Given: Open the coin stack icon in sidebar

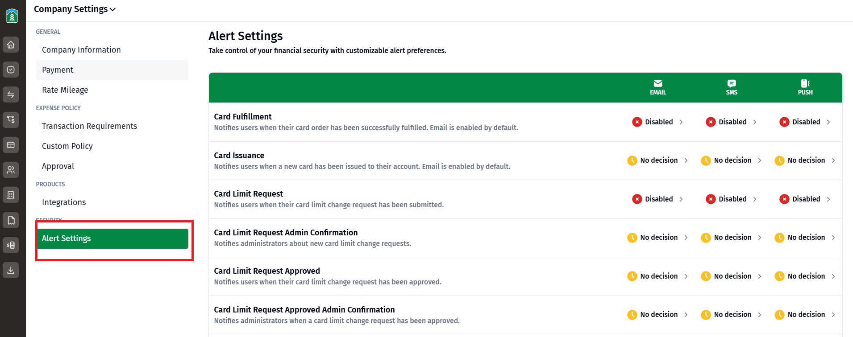Looking at the screenshot, I should pyautogui.click(x=11, y=245).
